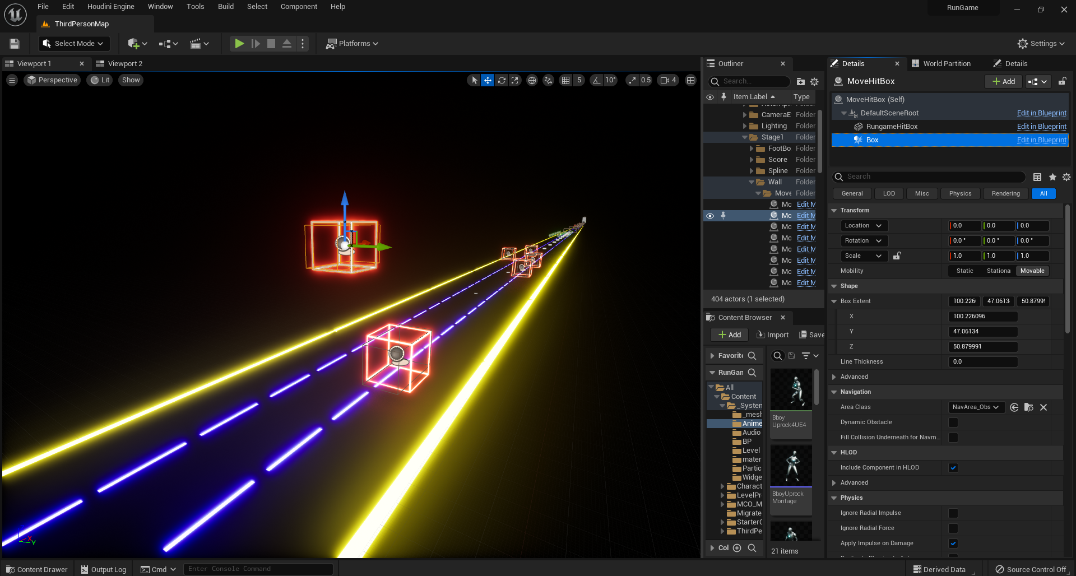Image resolution: width=1076 pixels, height=576 pixels.
Task: Open the NavArea_Obs class dropdown
Action: (976, 407)
